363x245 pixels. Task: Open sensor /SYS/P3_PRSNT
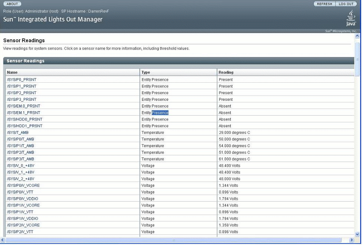pos(22,99)
